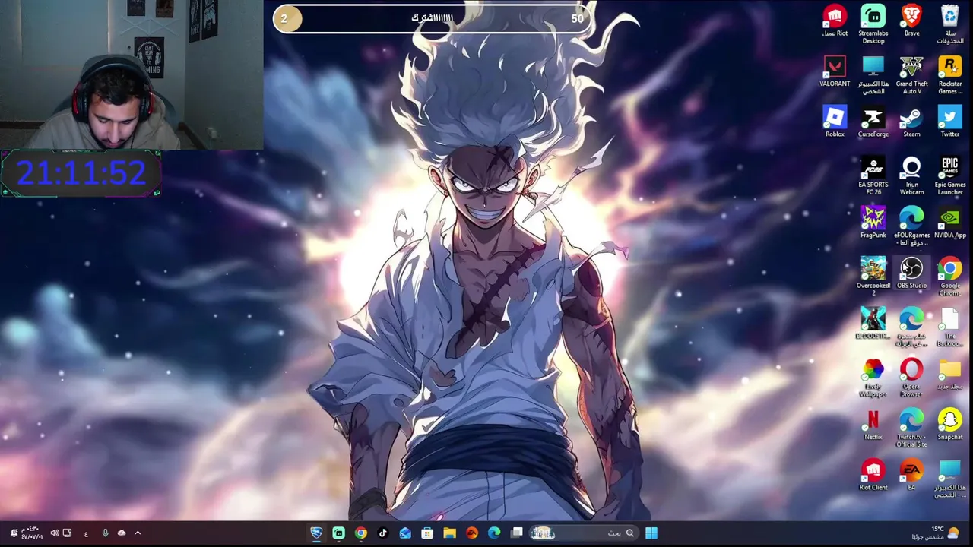
Task: Click the taskbar search box (بحث)
Action: click(x=584, y=533)
